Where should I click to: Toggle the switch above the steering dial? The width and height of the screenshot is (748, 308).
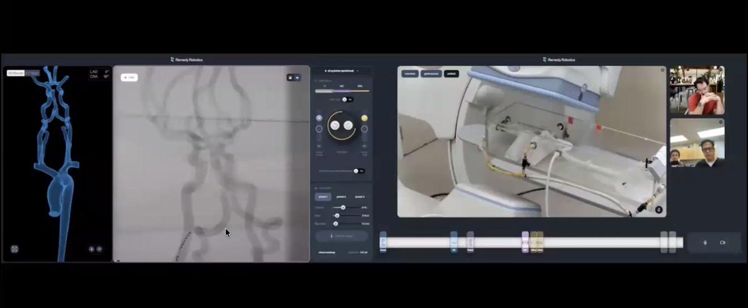click(348, 99)
